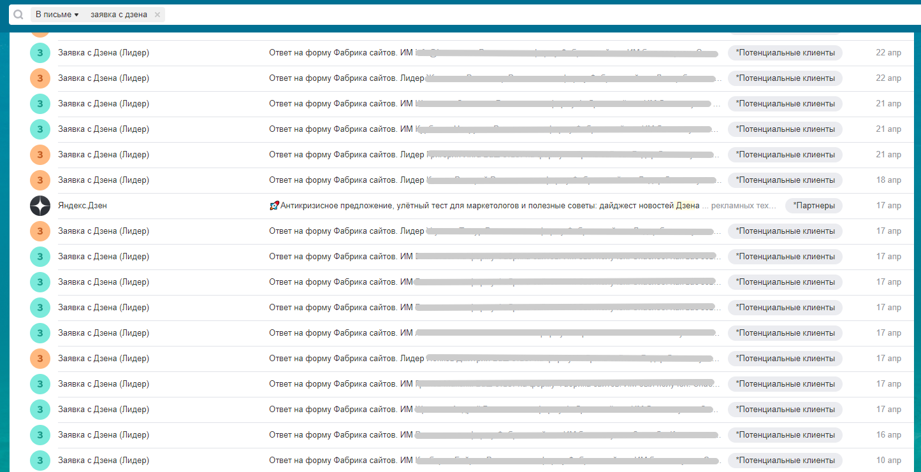Click the '18 апр' date
The height and width of the screenshot is (472, 921).
coord(888,180)
